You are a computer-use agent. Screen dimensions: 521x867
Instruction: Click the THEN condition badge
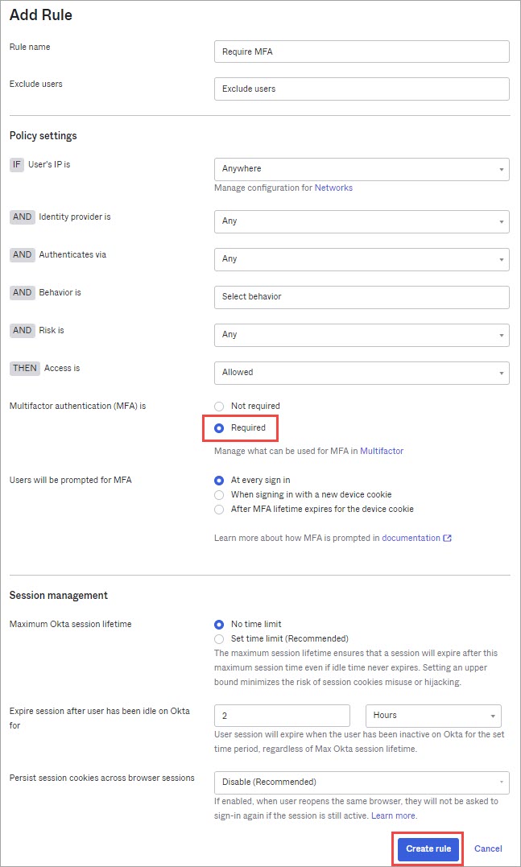coord(25,368)
